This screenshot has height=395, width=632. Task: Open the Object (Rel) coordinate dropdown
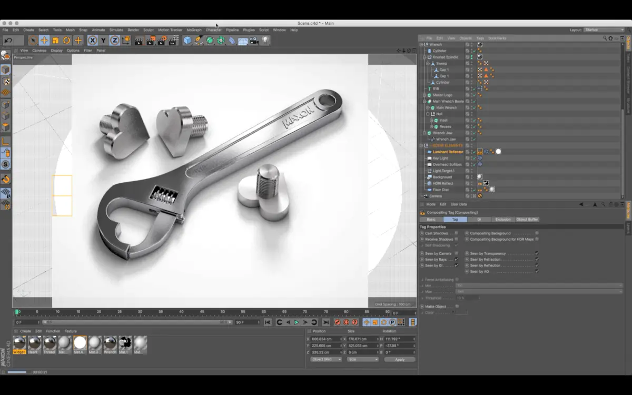(326, 359)
